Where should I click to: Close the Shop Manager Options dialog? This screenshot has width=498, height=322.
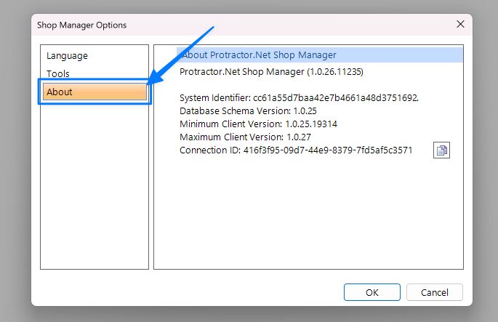(460, 24)
